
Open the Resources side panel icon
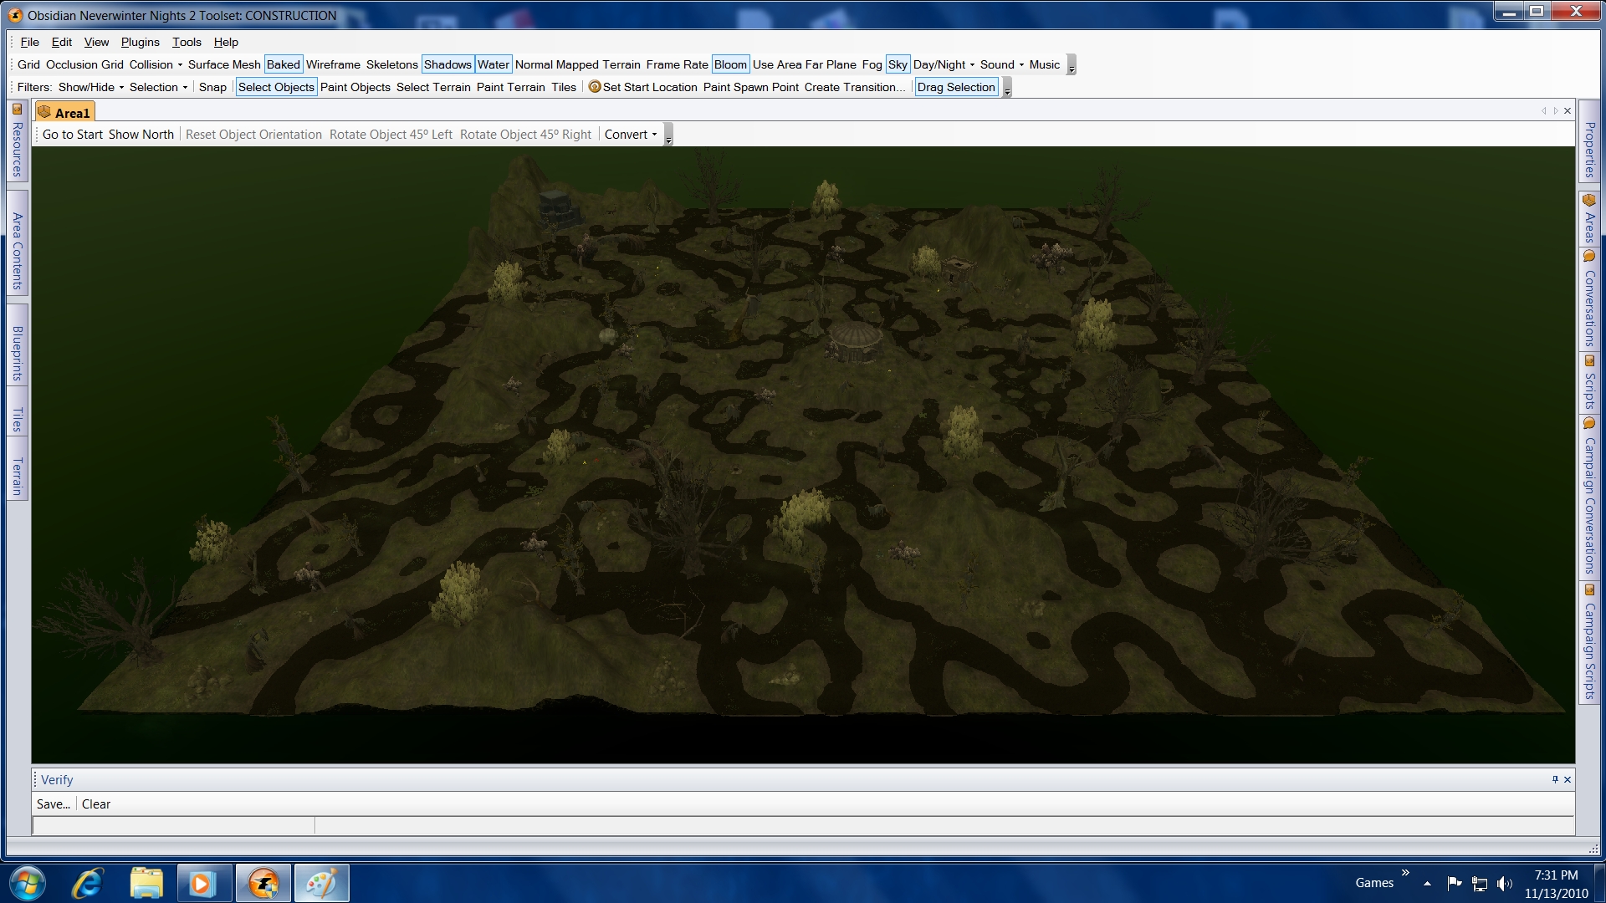tap(17, 110)
